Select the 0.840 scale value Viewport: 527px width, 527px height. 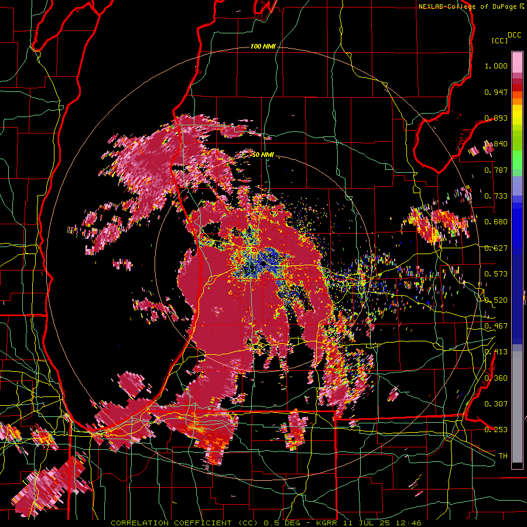(x=496, y=144)
